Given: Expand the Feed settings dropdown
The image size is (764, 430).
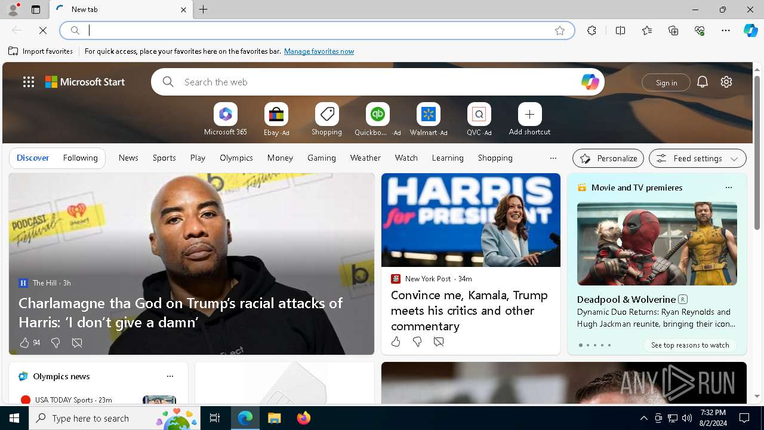Looking at the screenshot, I should point(698,158).
